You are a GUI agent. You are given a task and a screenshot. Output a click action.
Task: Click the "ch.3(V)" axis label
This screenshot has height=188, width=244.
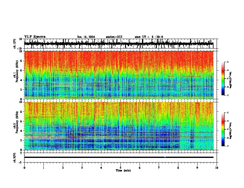(15, 158)
